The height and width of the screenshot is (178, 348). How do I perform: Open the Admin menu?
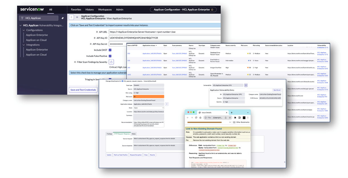120,10
